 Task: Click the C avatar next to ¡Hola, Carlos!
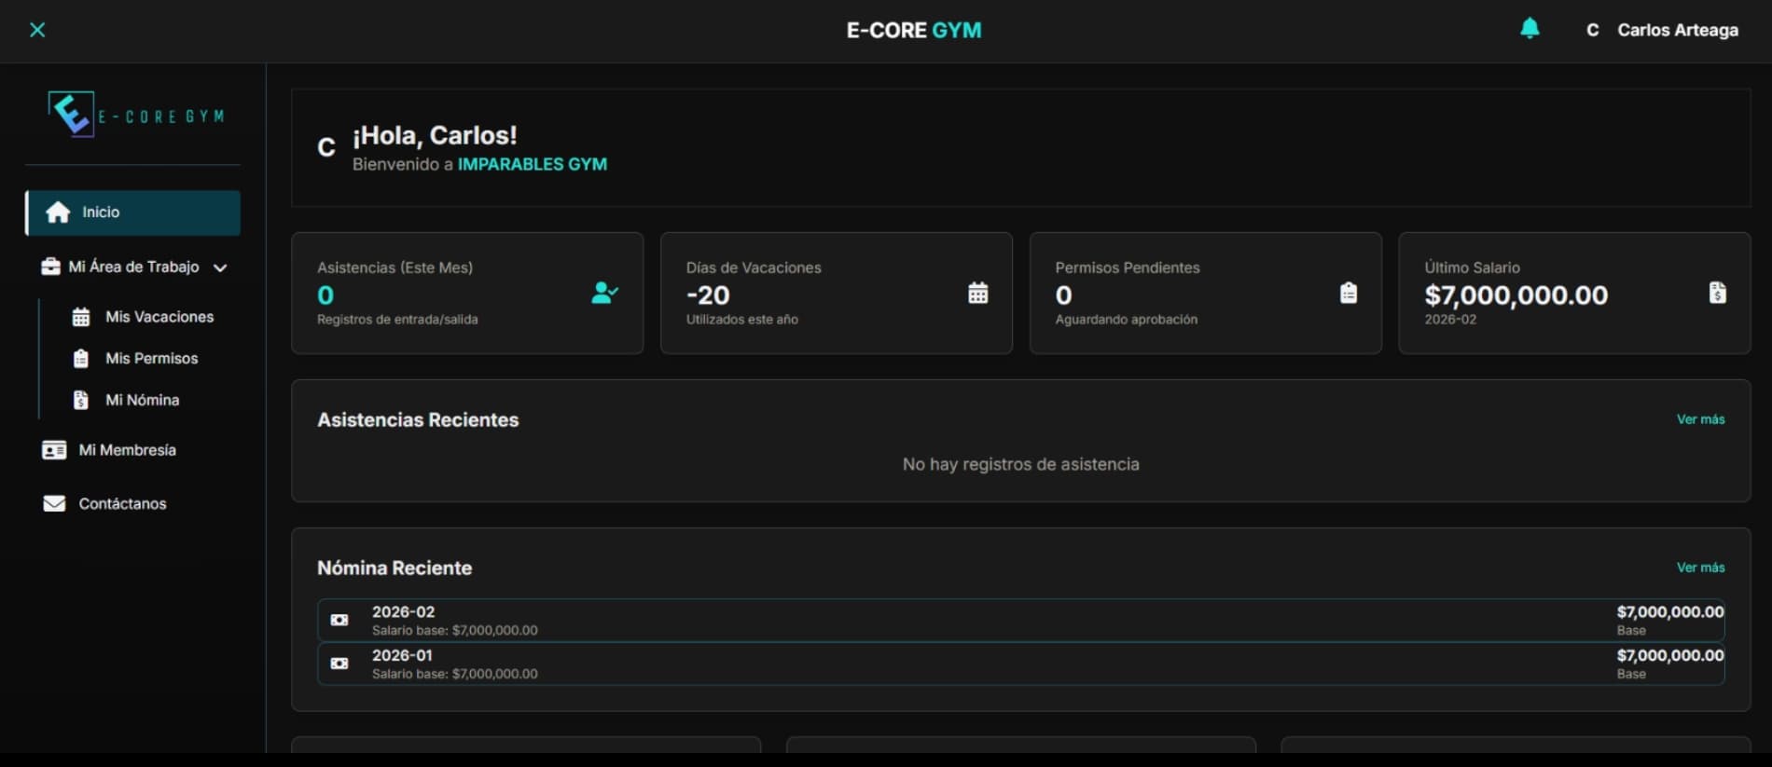[x=326, y=147]
